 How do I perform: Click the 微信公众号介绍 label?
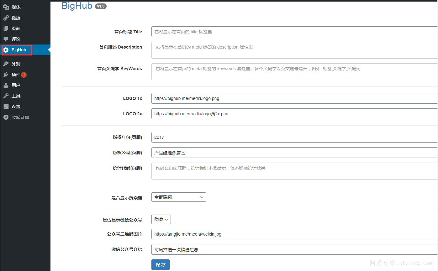point(127,249)
